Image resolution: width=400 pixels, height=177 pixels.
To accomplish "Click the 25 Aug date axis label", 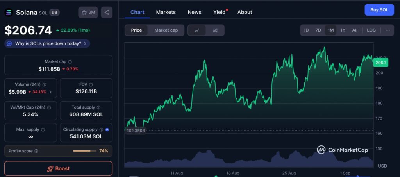I will pos(289,173).
